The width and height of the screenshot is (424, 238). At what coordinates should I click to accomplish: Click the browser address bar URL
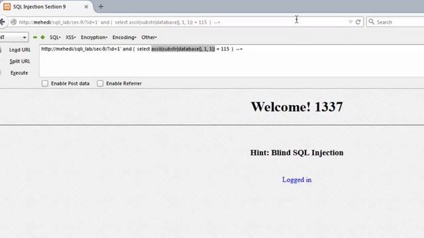tap(119, 22)
